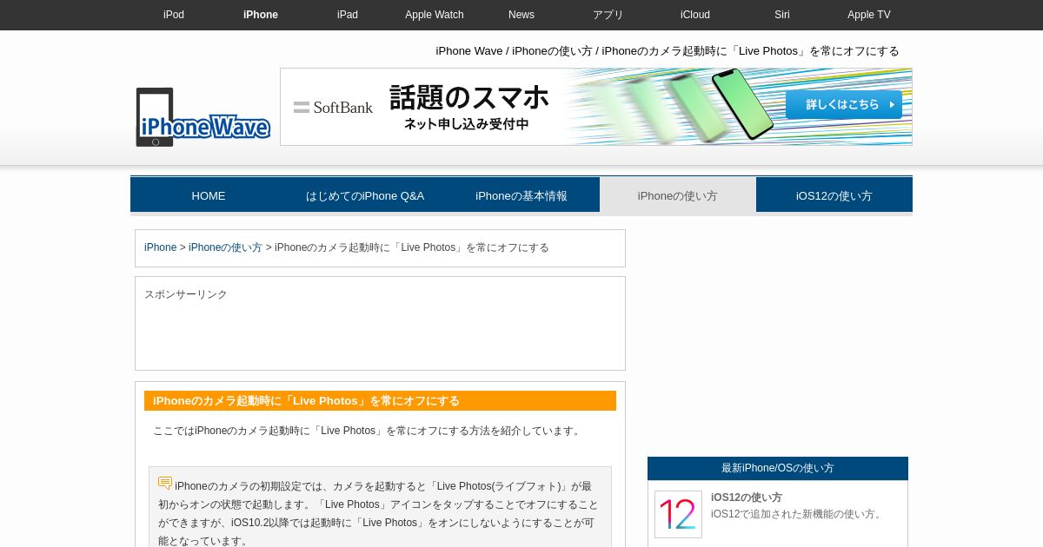1043x547 pixels.
Task: Open the iPad section
Action: coord(348,15)
